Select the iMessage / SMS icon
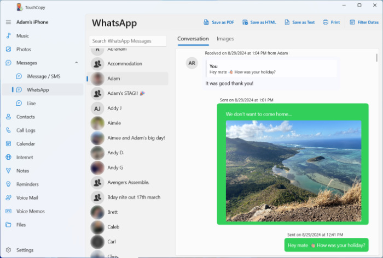The height and width of the screenshot is (258, 383). (19, 76)
